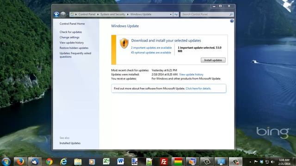The image size is (296, 166).
Task: Click View update history beside install date
Action: pyautogui.click(x=191, y=75)
